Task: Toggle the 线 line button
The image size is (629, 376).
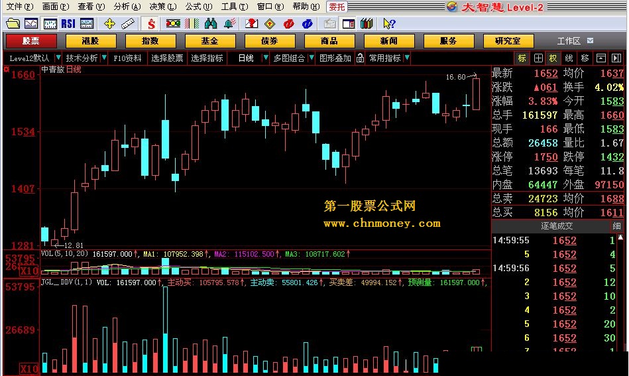Action: pos(569,58)
